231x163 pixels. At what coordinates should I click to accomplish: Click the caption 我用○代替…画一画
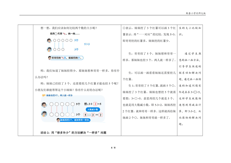pyautogui.click(x=65, y=34)
